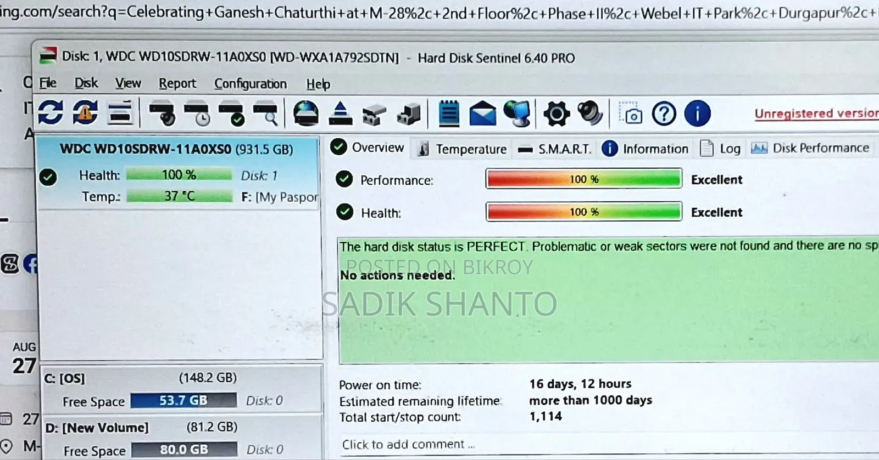
Task: Click the blue info About icon
Action: [x=698, y=113]
